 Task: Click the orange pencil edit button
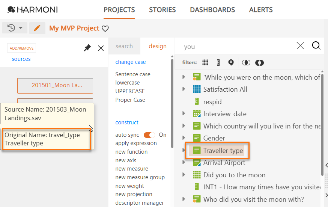point(37,28)
